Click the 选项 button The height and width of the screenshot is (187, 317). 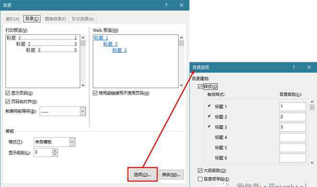142,175
